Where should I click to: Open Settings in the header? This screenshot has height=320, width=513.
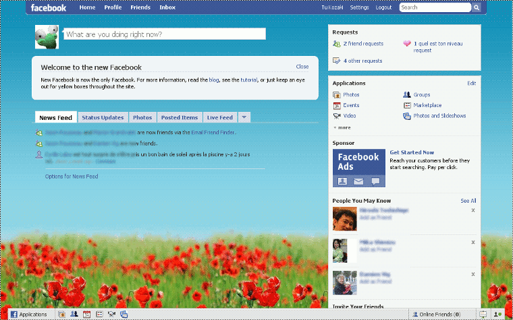pos(359,7)
